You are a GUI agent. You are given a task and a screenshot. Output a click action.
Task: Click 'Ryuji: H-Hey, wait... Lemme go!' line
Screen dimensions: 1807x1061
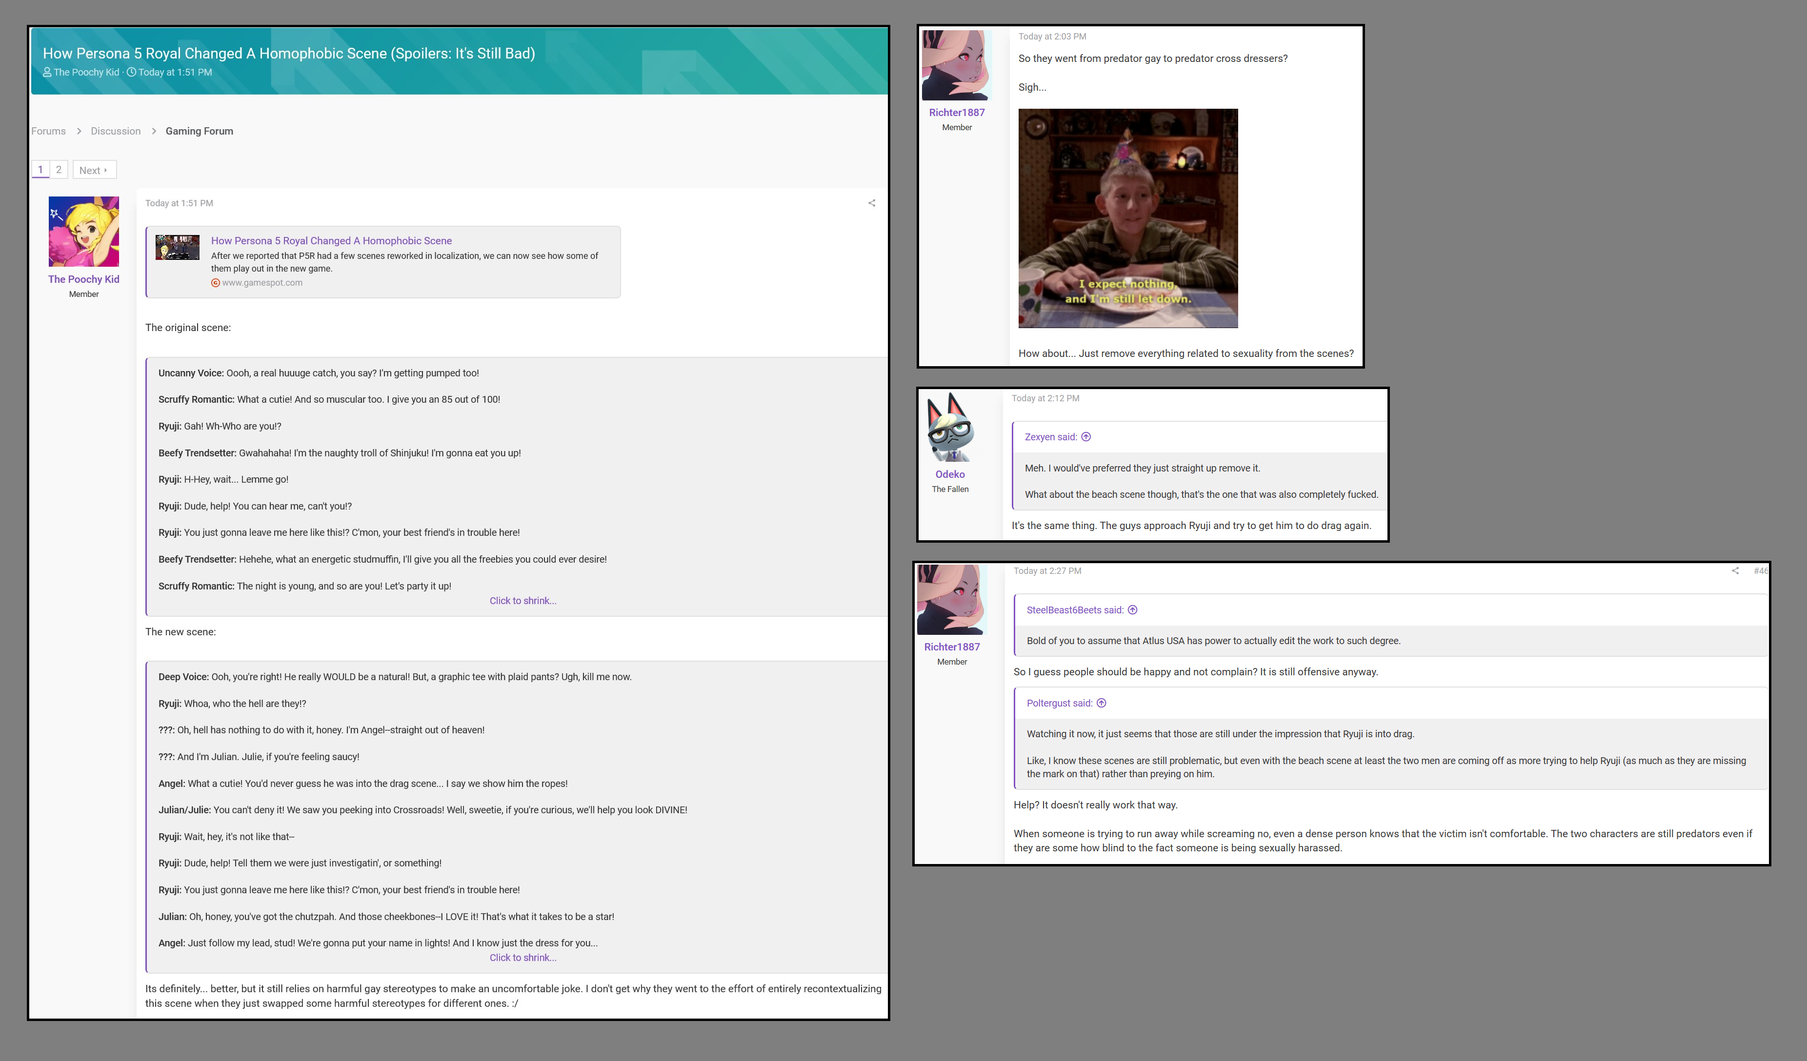(223, 480)
